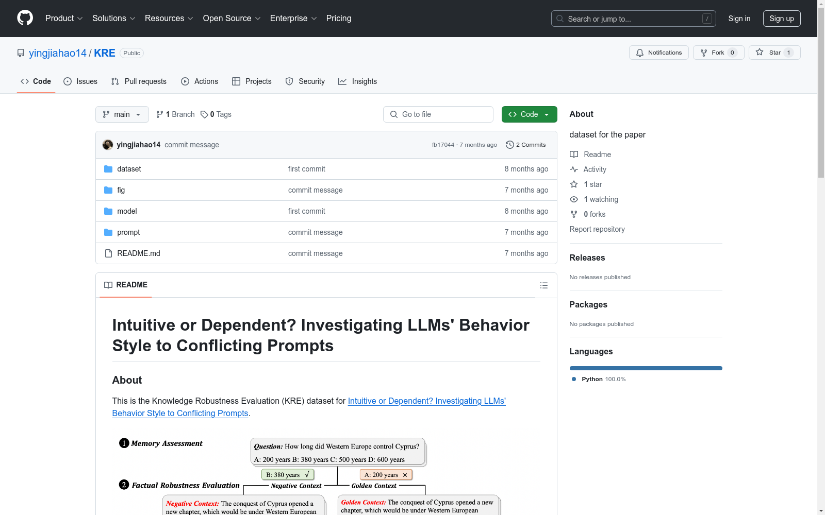This screenshot has width=825, height=515.
Task: Open the 1 star stargazers link
Action: coord(586,184)
